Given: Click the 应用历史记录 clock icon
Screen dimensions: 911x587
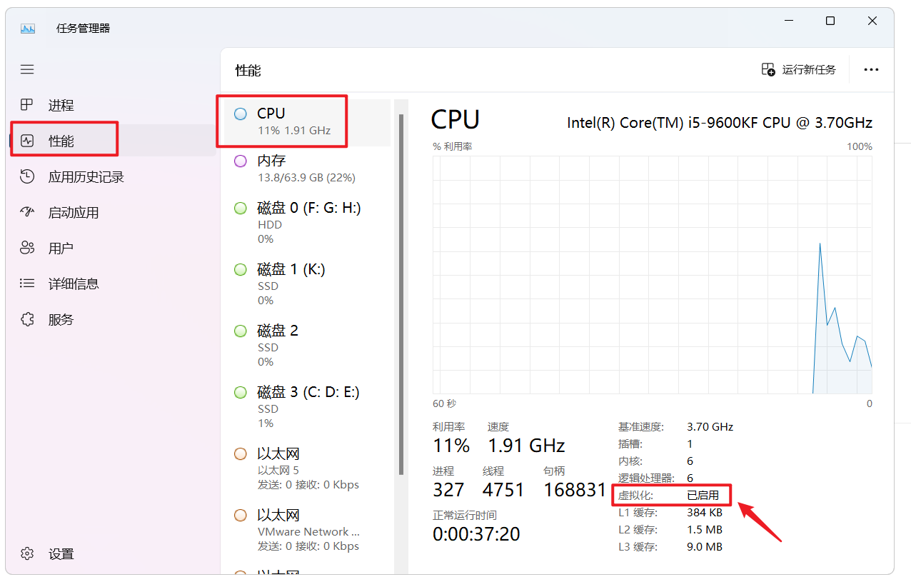Looking at the screenshot, I should (x=27, y=176).
